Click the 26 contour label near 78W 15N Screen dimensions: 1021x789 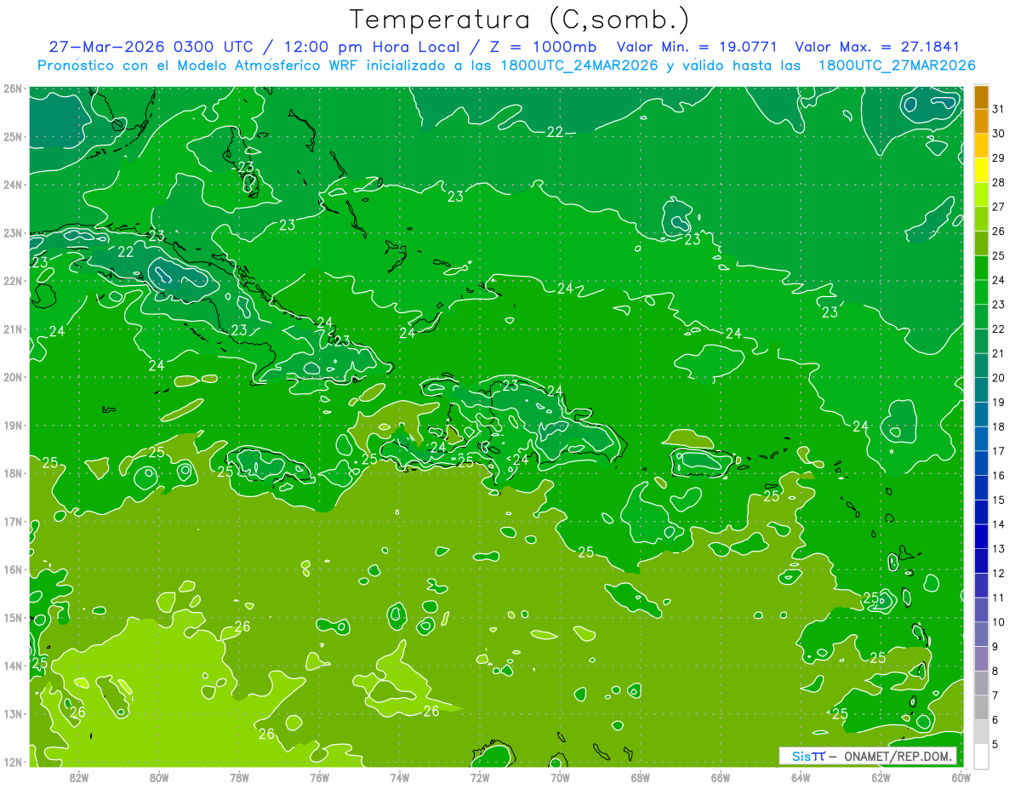pos(242,626)
